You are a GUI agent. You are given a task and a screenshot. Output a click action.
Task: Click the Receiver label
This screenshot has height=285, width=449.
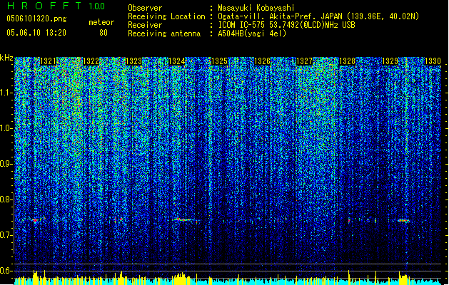pyautogui.click(x=145, y=25)
